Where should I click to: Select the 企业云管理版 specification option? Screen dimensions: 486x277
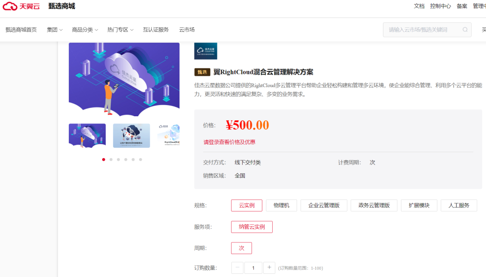coord(324,205)
